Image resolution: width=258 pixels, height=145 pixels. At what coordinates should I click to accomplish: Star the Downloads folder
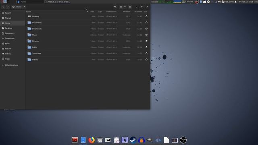click(x=146, y=29)
